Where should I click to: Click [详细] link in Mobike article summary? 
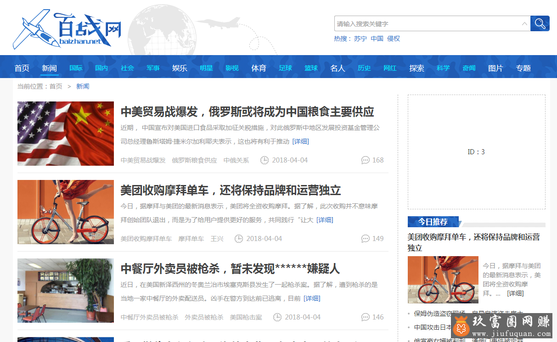[325, 220]
